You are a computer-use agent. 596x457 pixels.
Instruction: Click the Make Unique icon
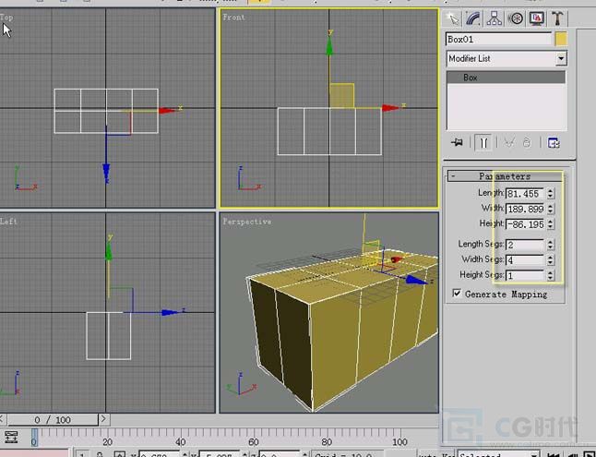coord(508,143)
